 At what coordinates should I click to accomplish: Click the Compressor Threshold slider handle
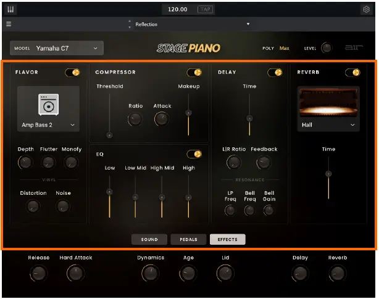[x=109, y=135]
